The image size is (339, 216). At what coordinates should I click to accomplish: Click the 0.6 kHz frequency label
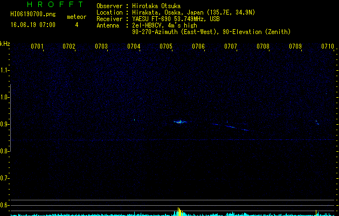4,205
